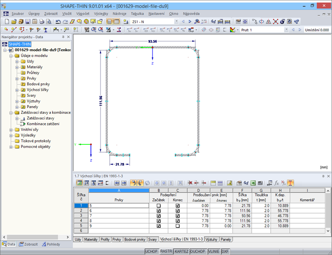The width and height of the screenshot is (332, 255).
Task: Click the Prvky cell in row 1
Action: click(119, 206)
